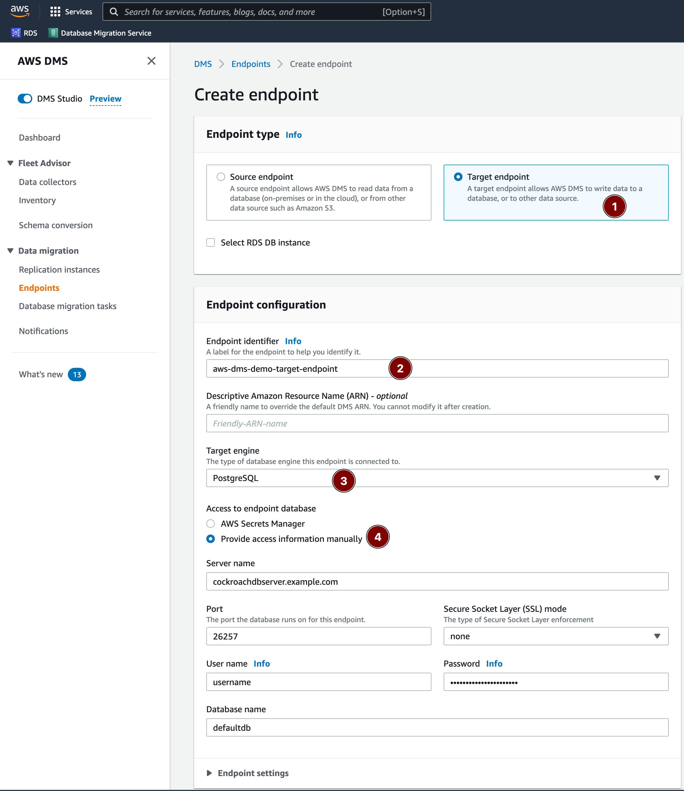Toggle the DMS Studio switch
Viewport: 684px width, 791px height.
click(25, 99)
